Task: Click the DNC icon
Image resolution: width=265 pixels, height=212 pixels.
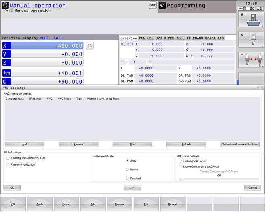Action: (153, 5)
